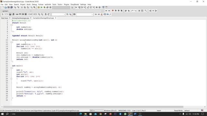Viewport: 207px width, 116px height.
Task: Collapse struct Result fold at line 3
Action: tap(11, 25)
